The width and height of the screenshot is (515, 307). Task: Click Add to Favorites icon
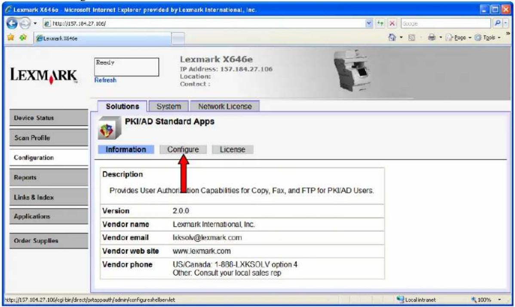coord(23,37)
